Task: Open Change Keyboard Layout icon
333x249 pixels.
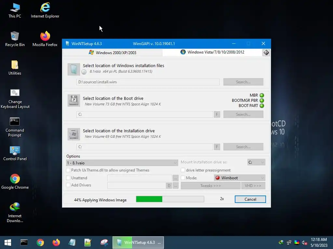Action: [15, 99]
